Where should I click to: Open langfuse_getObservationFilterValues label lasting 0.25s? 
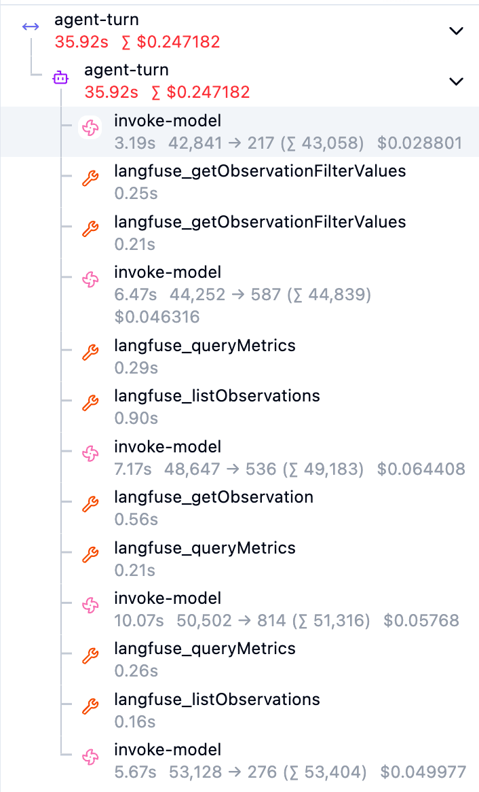point(260,171)
